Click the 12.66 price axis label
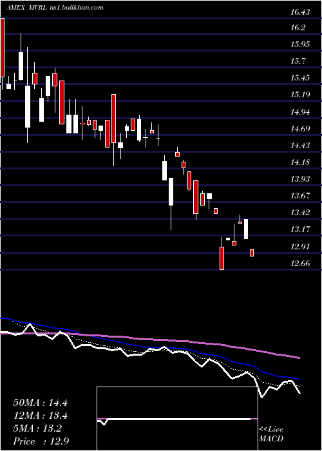Image resolution: width=322 pixels, height=451 pixels. coord(300,264)
